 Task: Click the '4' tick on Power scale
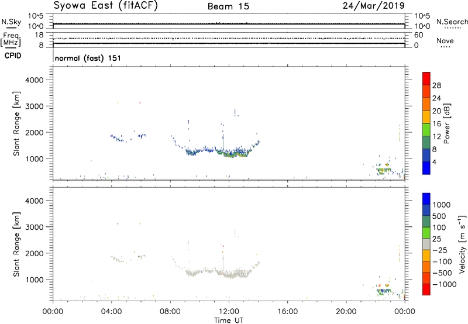(434, 162)
